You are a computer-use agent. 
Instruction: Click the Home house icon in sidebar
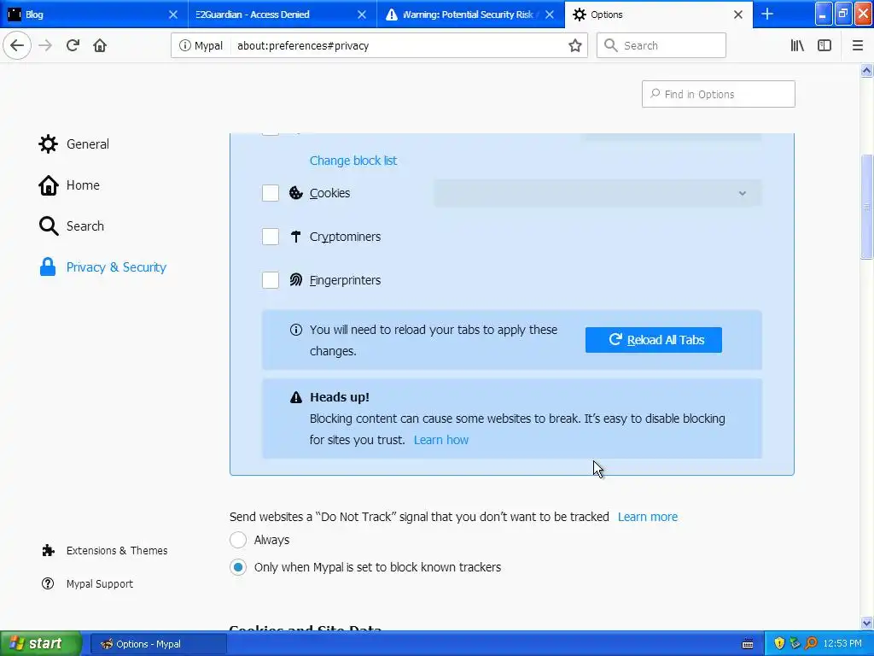click(x=48, y=185)
